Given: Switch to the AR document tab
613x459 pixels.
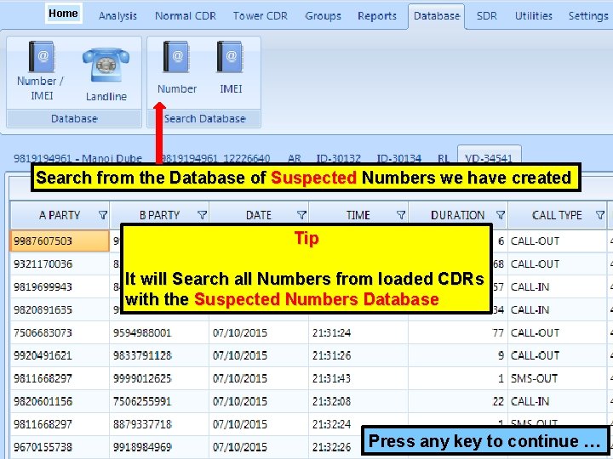Looking at the screenshot, I should tap(295, 158).
